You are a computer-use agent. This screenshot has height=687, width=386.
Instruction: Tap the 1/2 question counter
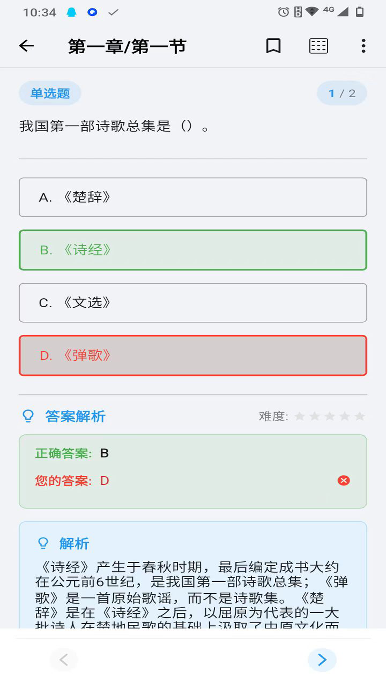(342, 93)
